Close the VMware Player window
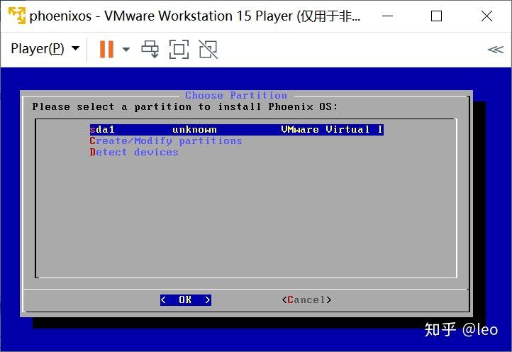 (486, 16)
